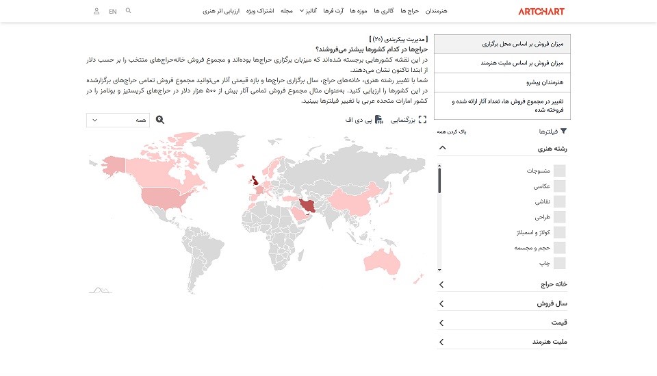
Task: Expand the سال فروش filter section
Action: tap(441, 303)
